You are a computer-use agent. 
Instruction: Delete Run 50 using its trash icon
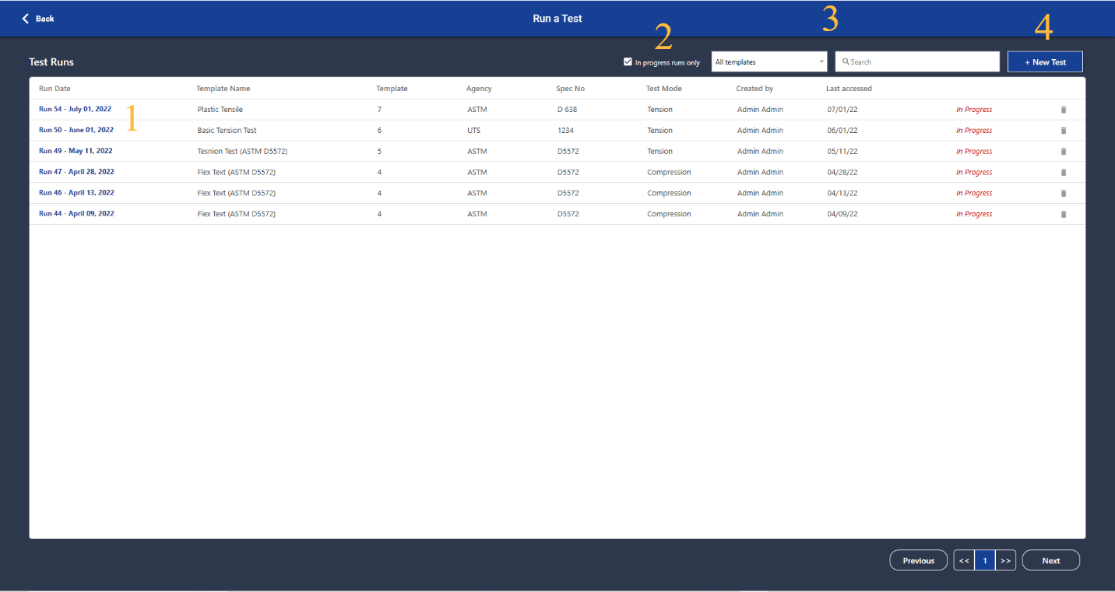pos(1064,131)
